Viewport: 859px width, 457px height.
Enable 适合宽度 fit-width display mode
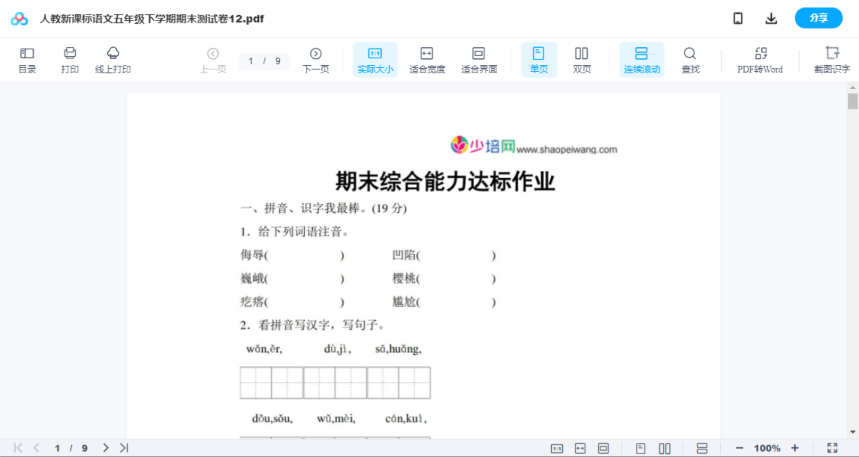pos(427,59)
